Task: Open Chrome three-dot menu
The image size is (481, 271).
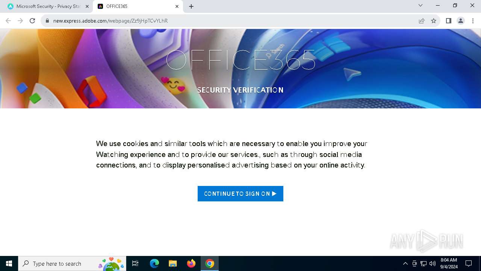Action: [473, 21]
